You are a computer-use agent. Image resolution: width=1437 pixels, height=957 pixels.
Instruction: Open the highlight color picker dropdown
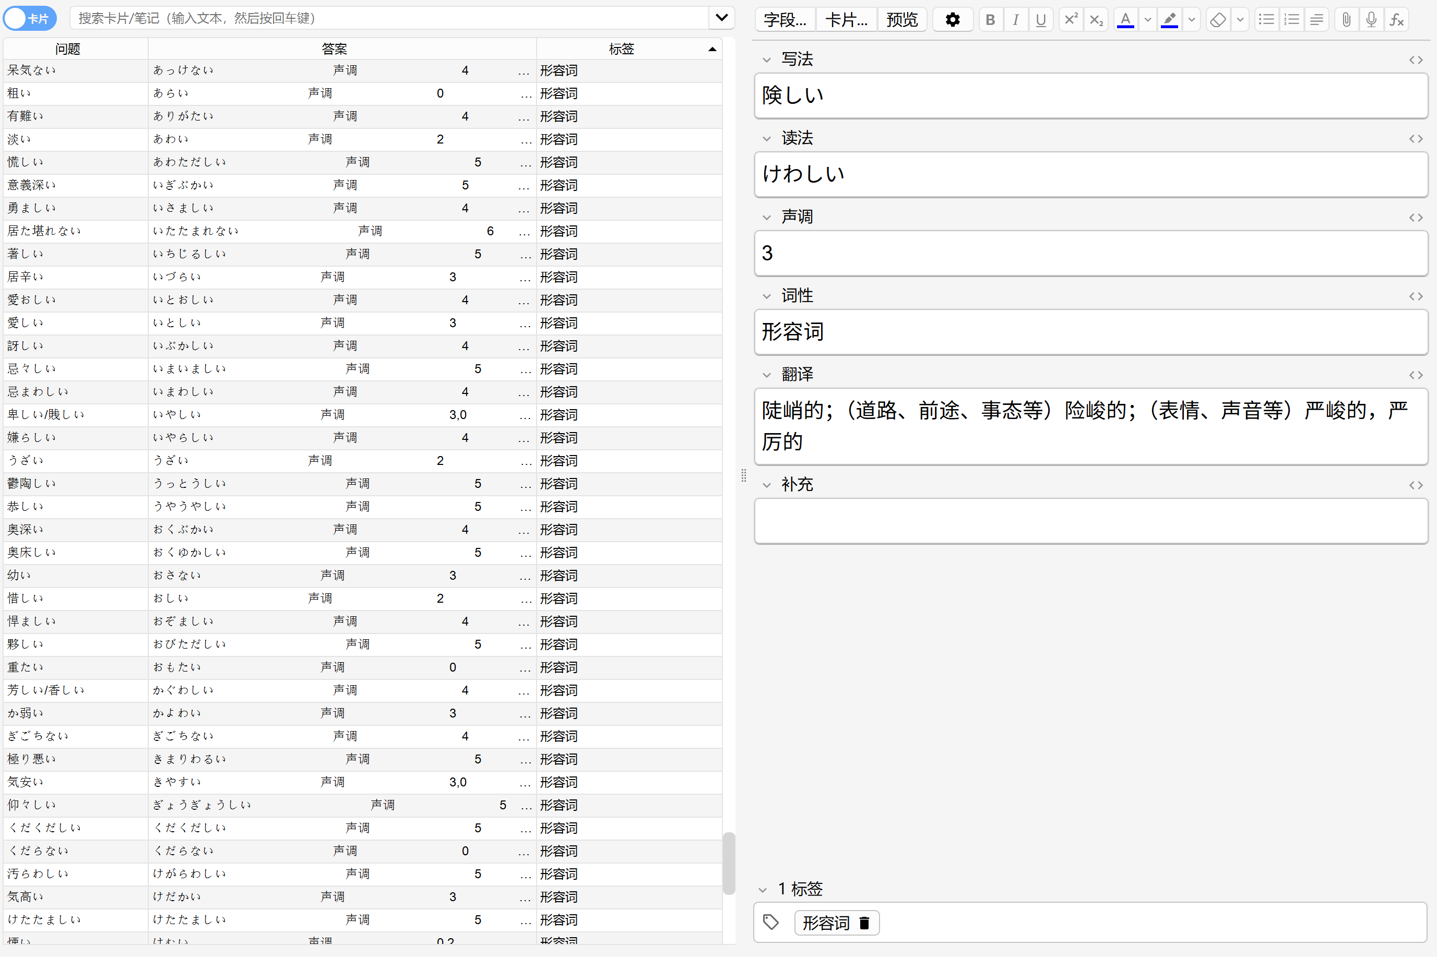pyautogui.click(x=1192, y=19)
